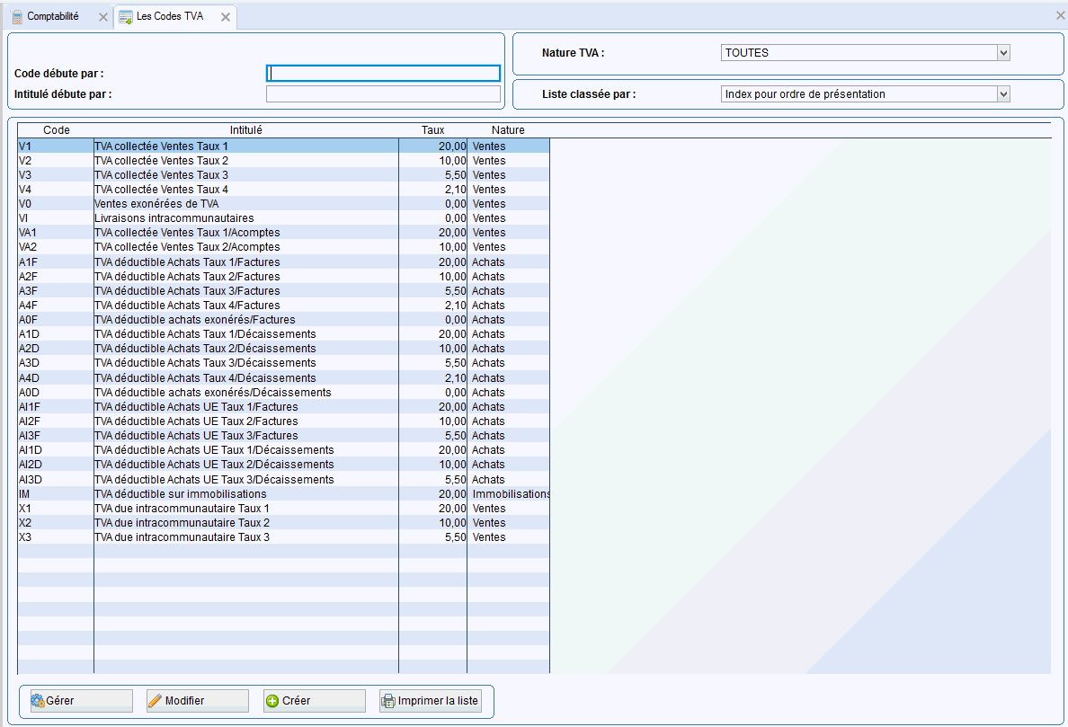The height and width of the screenshot is (727, 1068).
Task: Select row TVA collectée Ventes Taux 3
Action: (283, 175)
